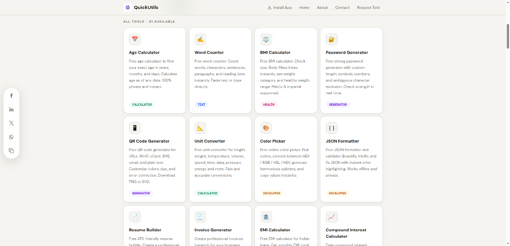Go to homepage via QuickUtils brand name
The width and height of the screenshot is (510, 246).
146,7
